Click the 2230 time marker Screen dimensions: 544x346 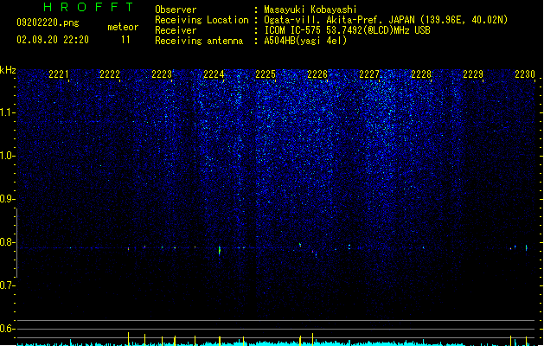click(x=525, y=74)
